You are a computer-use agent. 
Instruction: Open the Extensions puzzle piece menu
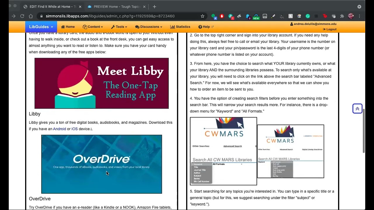coord(342,16)
